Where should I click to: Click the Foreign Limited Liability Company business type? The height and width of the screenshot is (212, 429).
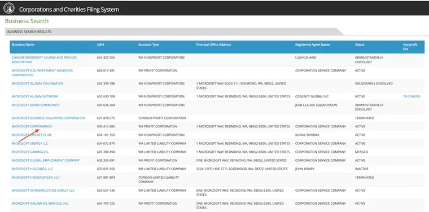tap(159, 179)
